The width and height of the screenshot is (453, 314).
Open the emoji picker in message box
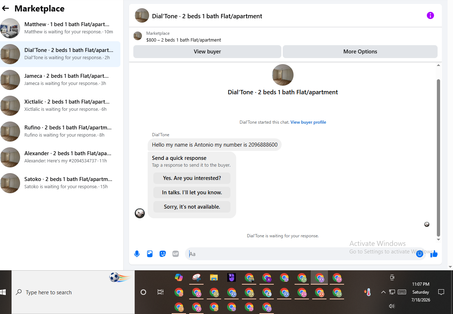click(x=420, y=254)
